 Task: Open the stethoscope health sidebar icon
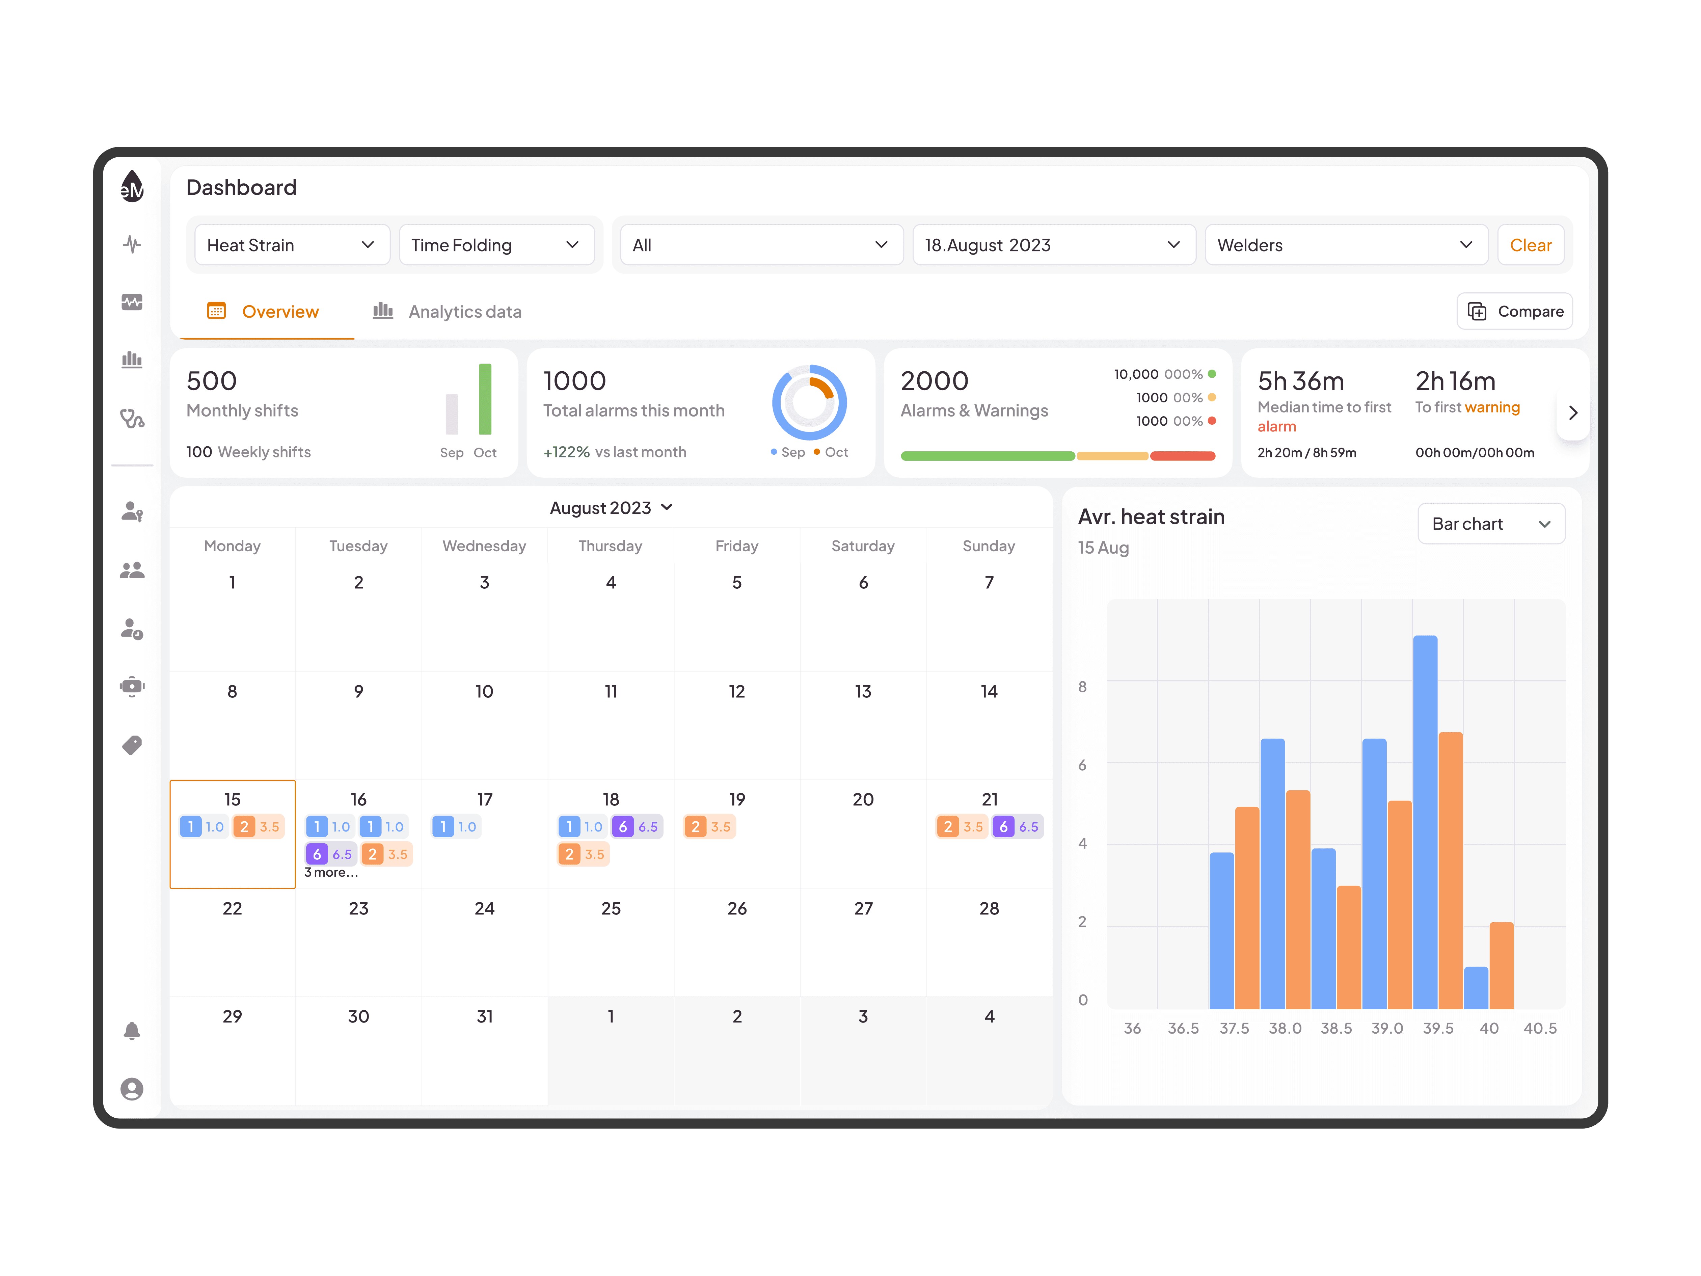point(132,418)
